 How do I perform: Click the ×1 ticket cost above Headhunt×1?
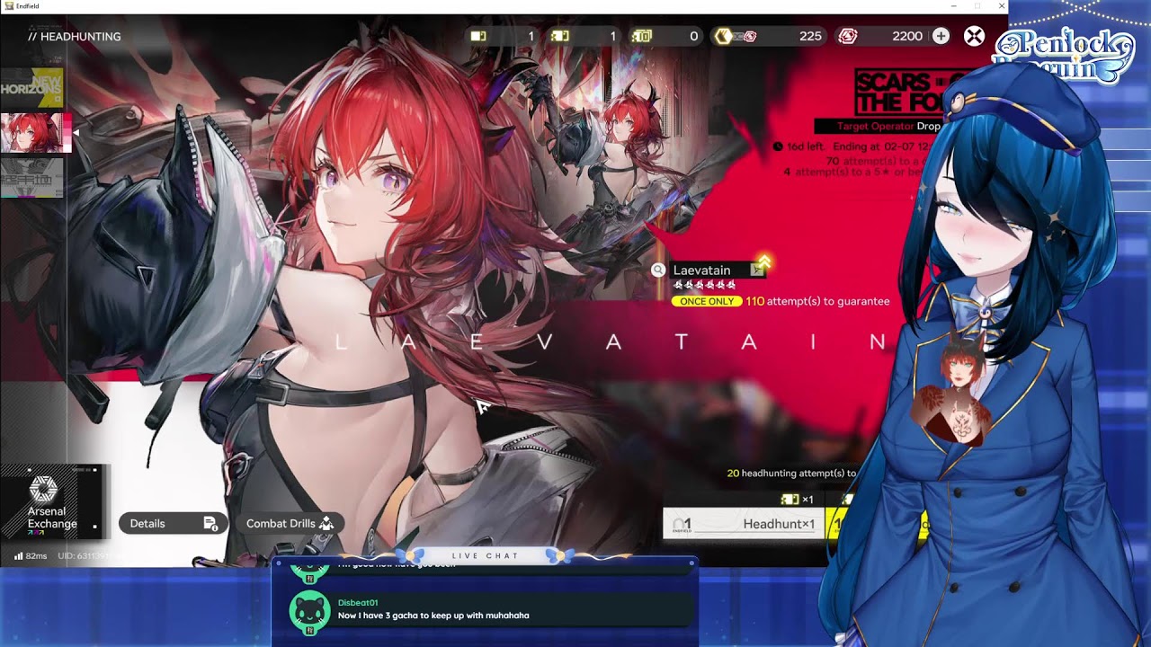click(798, 500)
